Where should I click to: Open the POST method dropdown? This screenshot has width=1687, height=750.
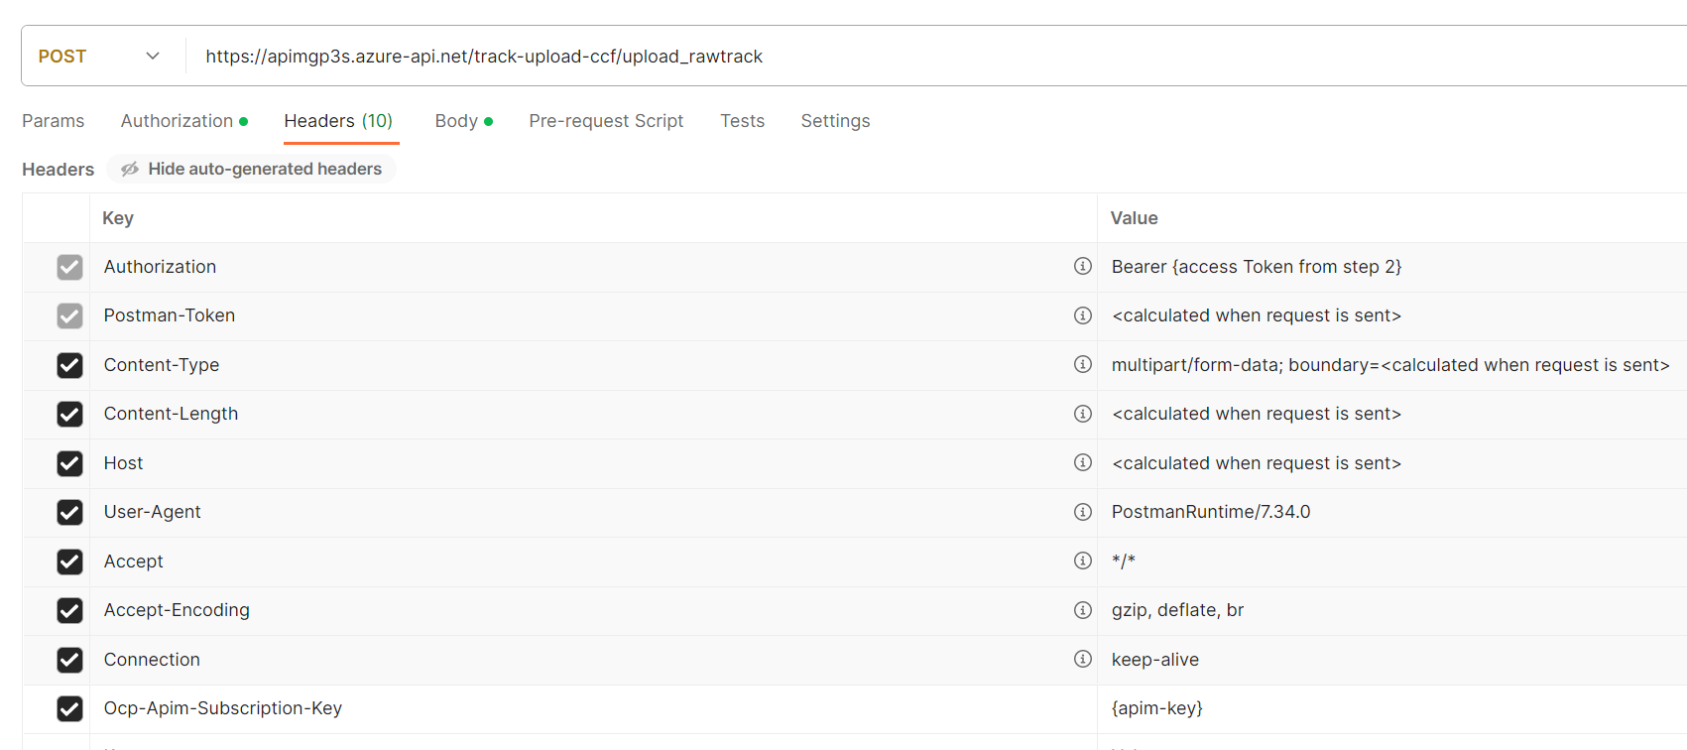99,57
